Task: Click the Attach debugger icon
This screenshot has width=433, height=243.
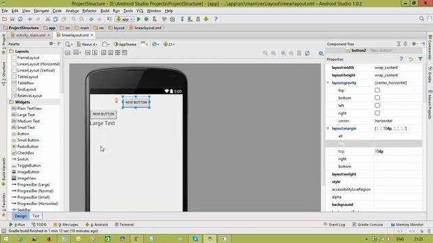Action: [x=154, y=19]
